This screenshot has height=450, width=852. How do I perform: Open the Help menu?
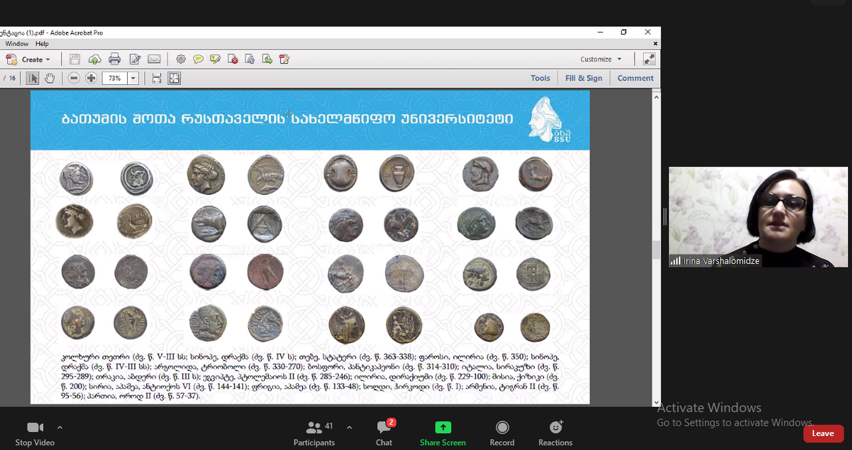tap(42, 43)
